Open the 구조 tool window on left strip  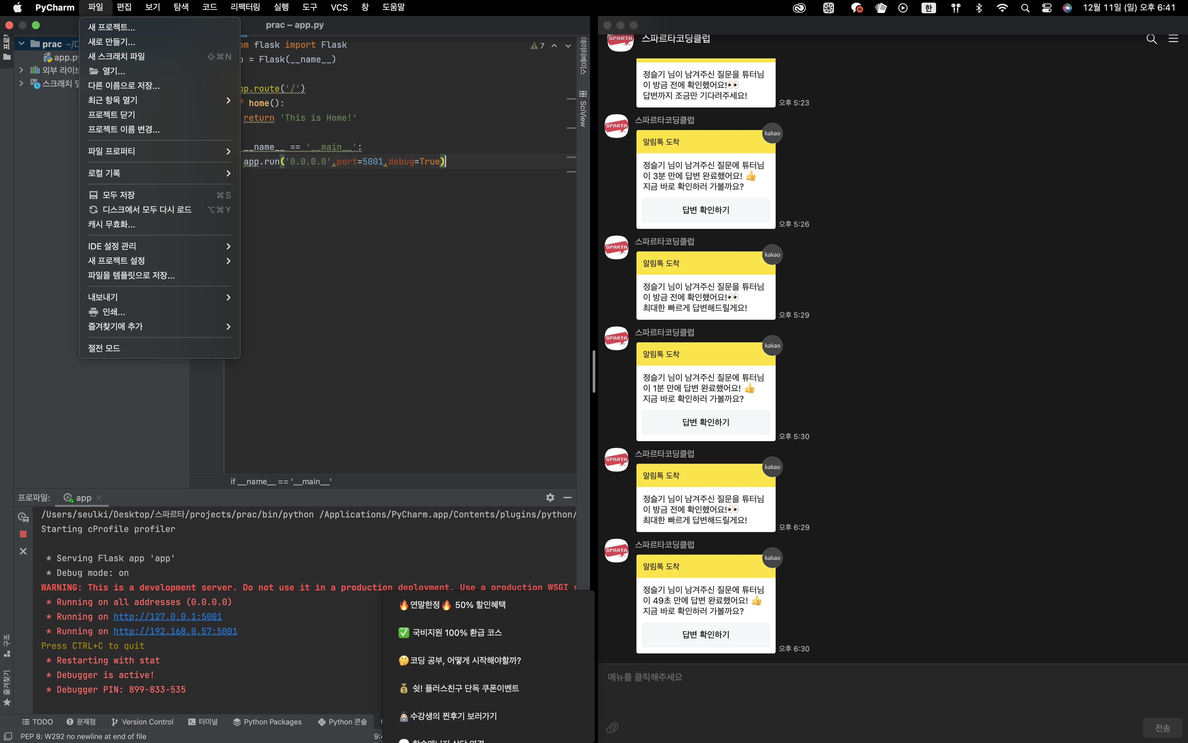[7, 646]
